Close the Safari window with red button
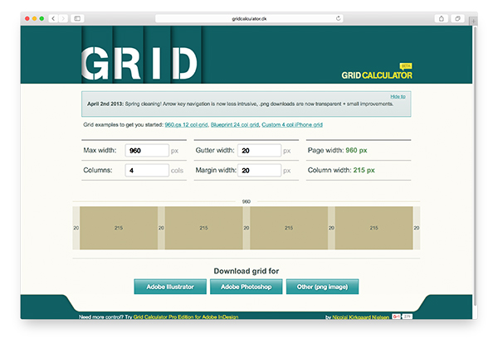498x348 pixels. pos(27,19)
